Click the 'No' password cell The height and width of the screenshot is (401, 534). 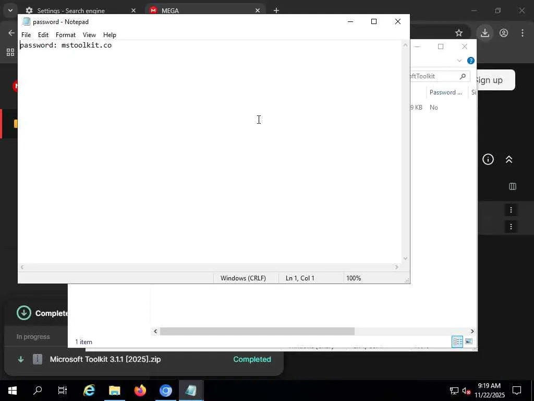(433, 108)
